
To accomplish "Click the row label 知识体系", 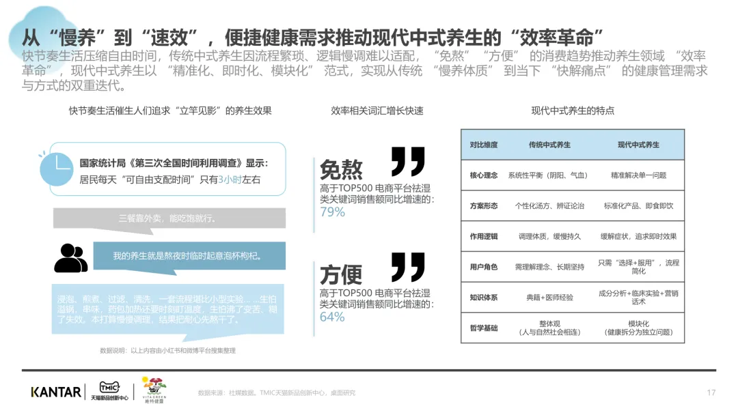I will [x=483, y=298].
